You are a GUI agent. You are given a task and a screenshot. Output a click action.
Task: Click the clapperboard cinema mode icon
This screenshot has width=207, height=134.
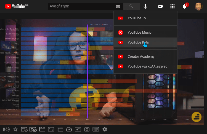42,129
